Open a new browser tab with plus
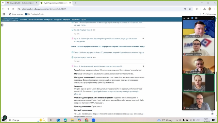The height and width of the screenshot is (123, 218). pyautogui.click(x=75, y=3)
